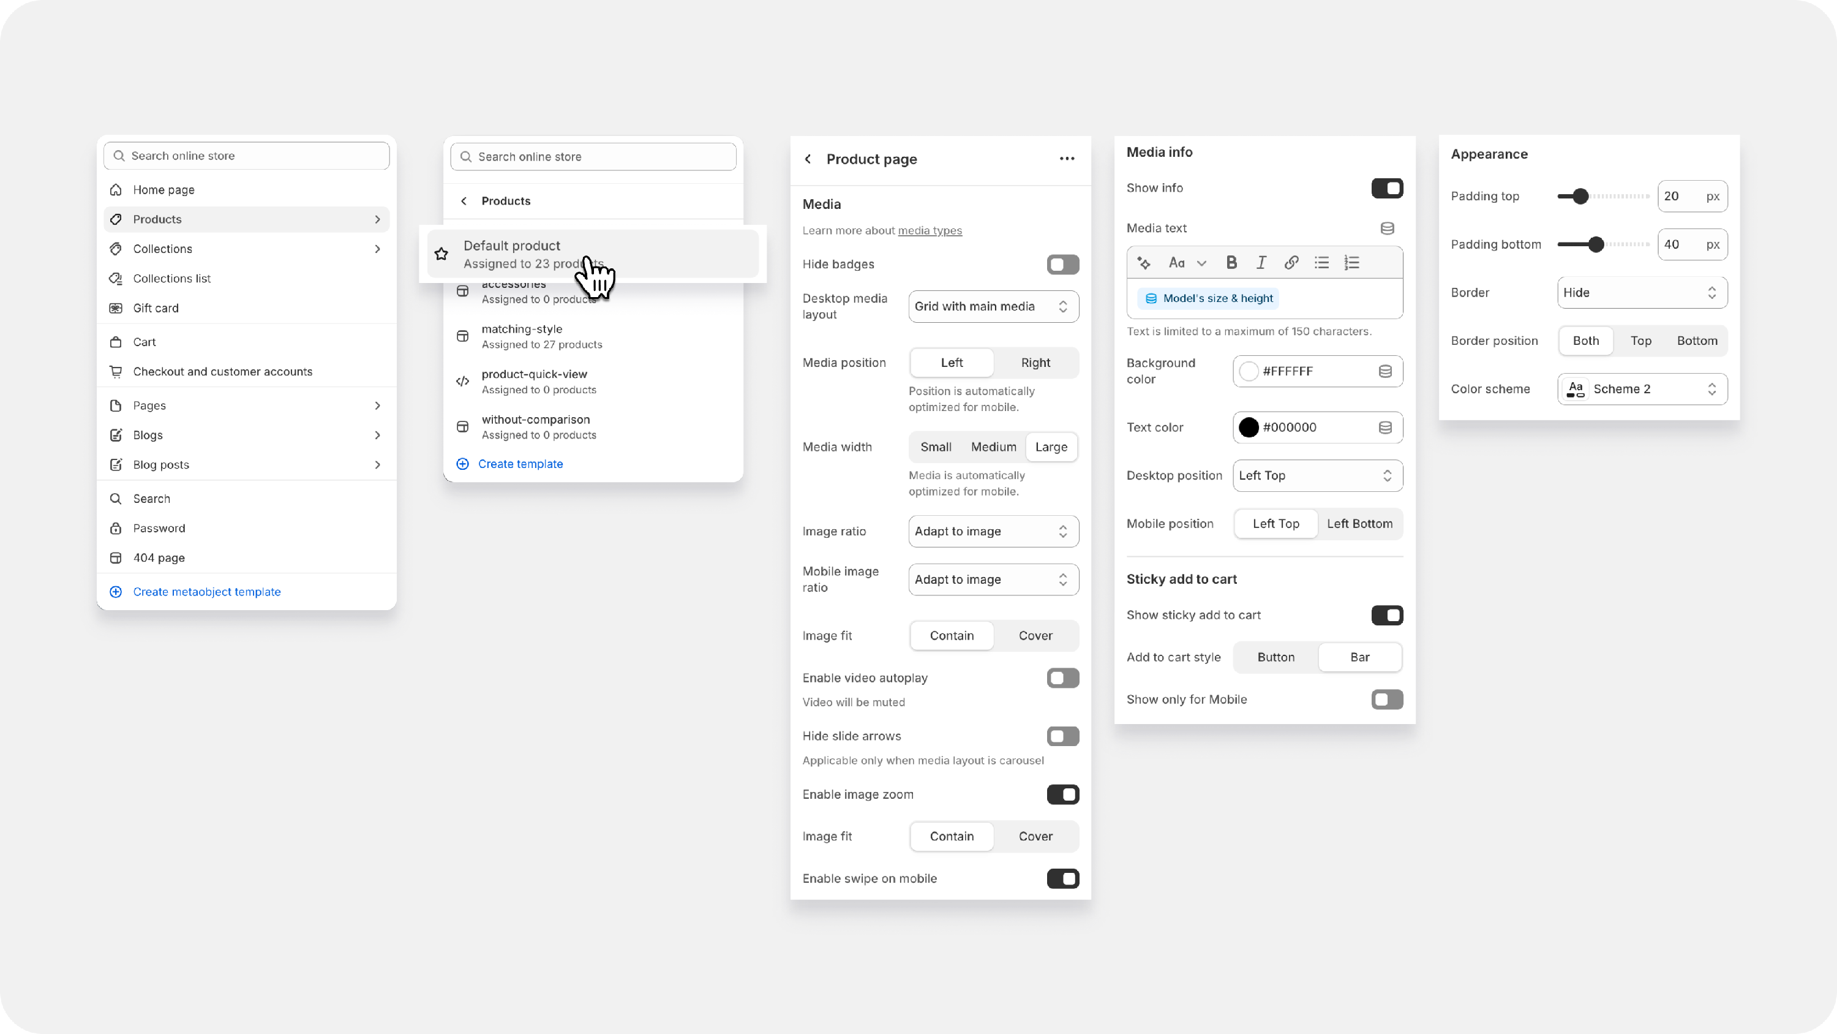
Task: Open the three-dot menu on Product page
Action: click(x=1067, y=159)
